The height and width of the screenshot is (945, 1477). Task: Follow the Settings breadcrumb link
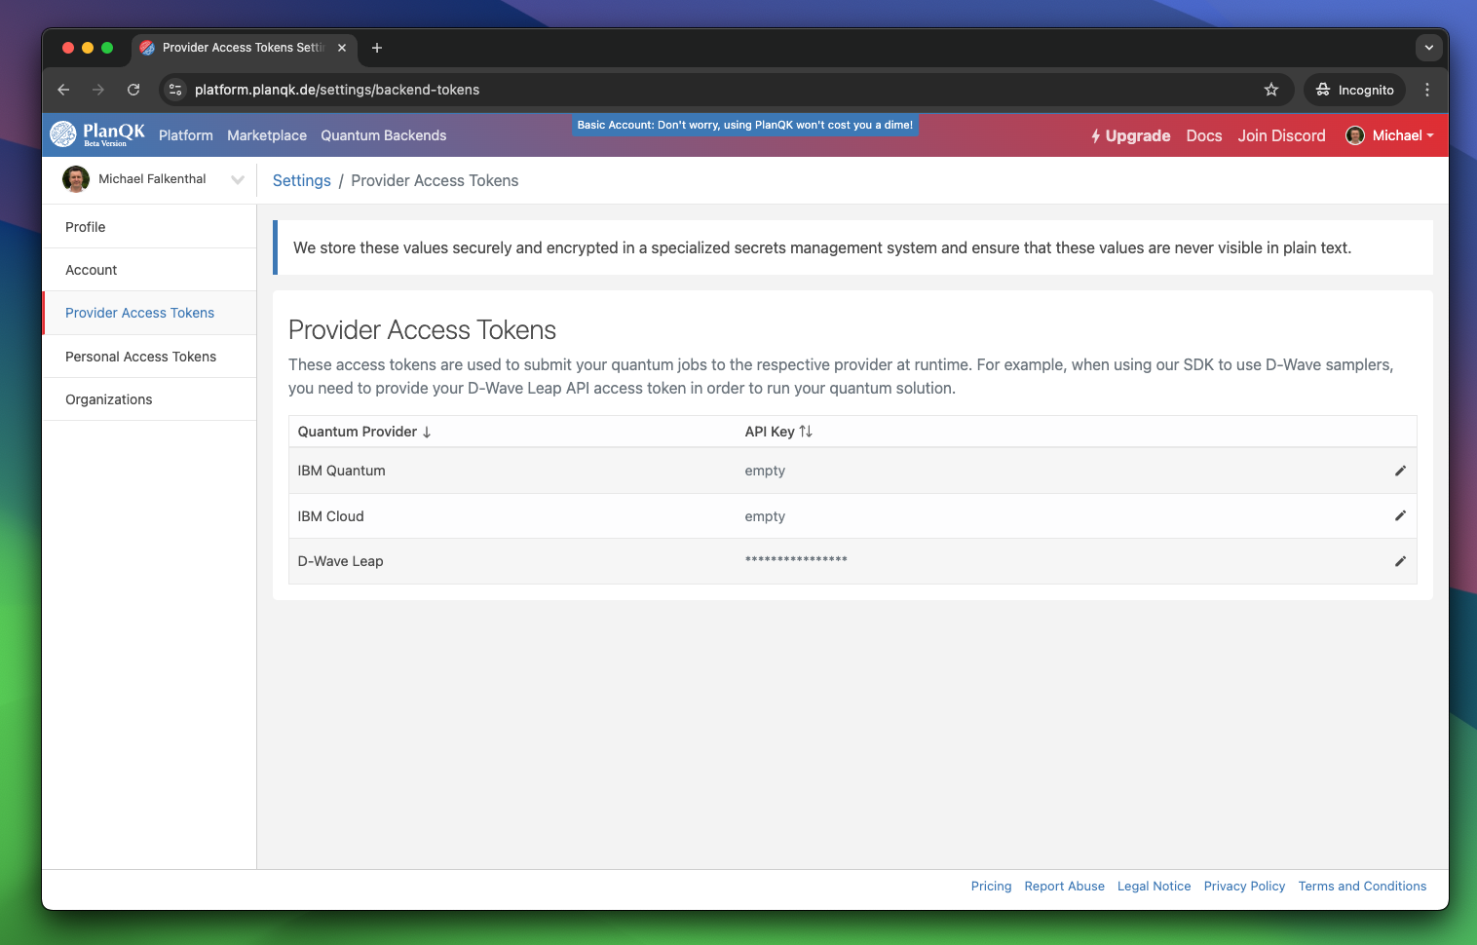point(302,180)
